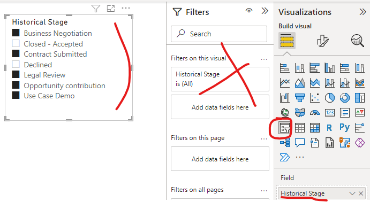
Task: Select the Matrix visual
Action: [x=314, y=128]
